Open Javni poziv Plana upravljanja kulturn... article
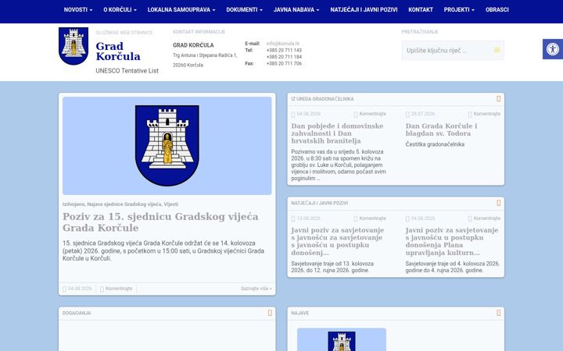The width and height of the screenshot is (563, 351). (x=452, y=241)
